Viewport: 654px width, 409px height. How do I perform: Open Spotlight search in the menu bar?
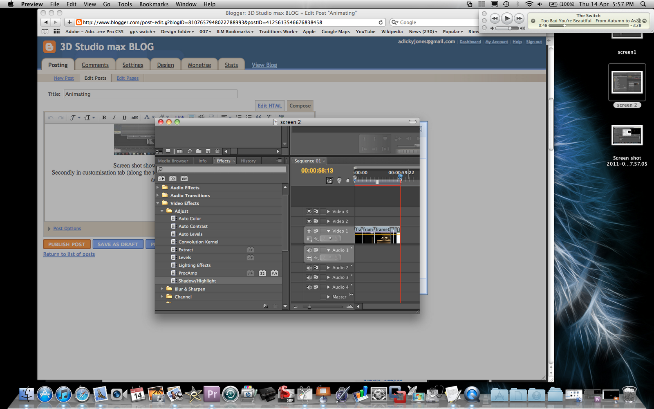(643, 4)
